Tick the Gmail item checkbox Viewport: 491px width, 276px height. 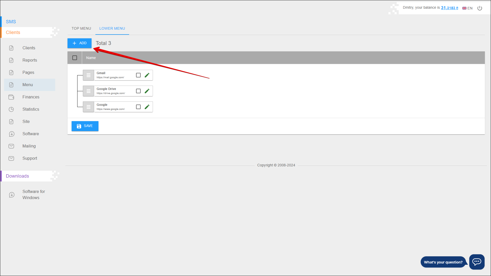138,75
